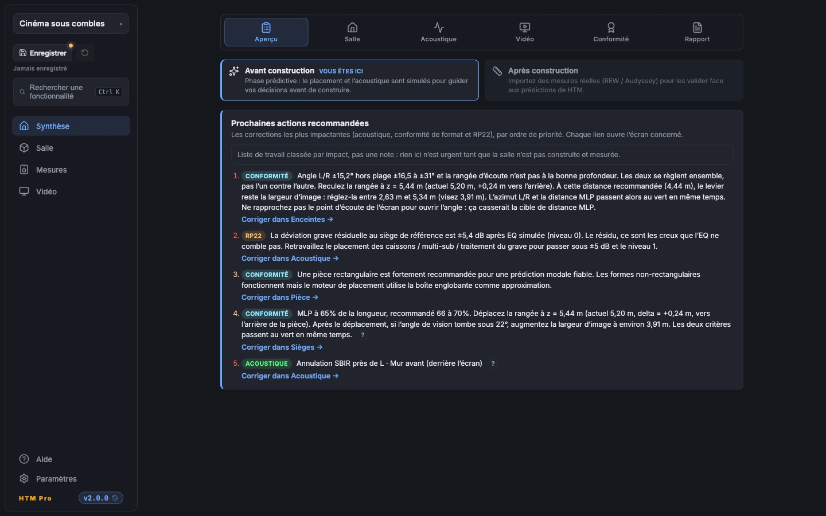This screenshot has width=826, height=516.
Task: Click the CONFORMITÉ badge on action 1
Action: pyautogui.click(x=267, y=176)
